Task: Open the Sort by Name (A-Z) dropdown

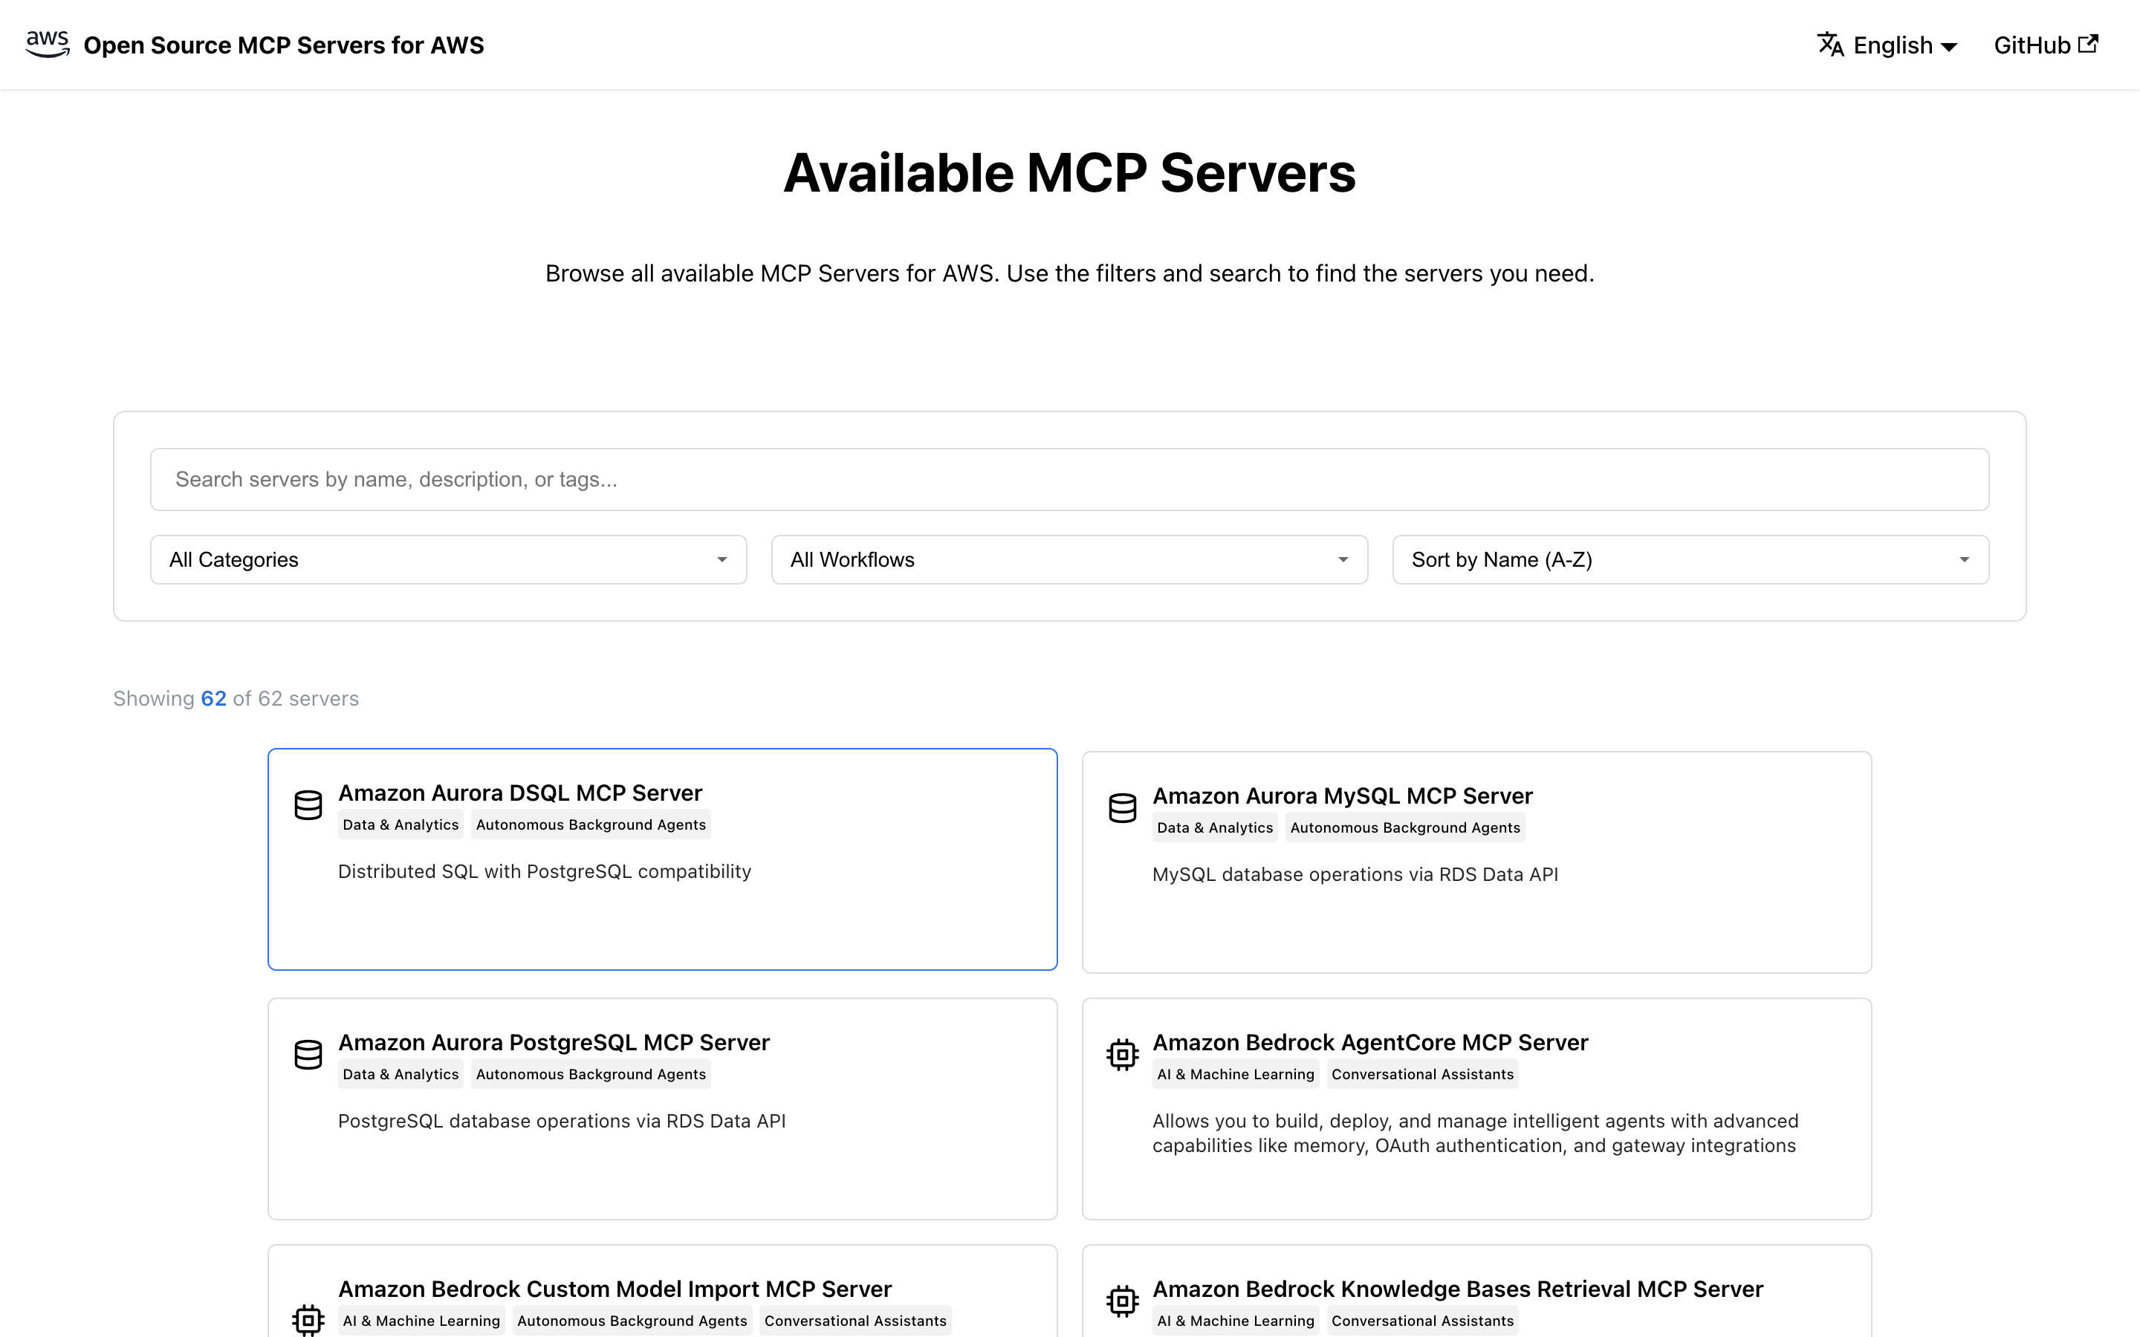Action: (x=1690, y=560)
